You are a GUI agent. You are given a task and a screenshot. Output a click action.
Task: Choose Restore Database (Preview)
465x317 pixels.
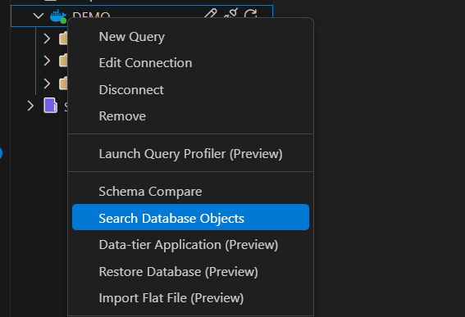pos(190,271)
